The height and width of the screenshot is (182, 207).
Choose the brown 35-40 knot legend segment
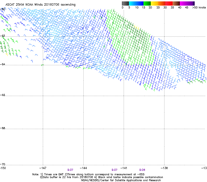coord(176,3)
